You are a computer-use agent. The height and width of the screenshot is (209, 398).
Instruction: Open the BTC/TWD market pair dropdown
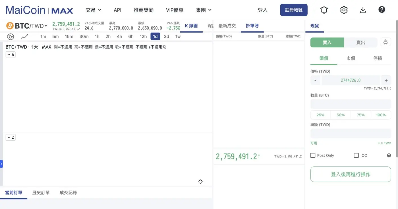click(x=31, y=26)
